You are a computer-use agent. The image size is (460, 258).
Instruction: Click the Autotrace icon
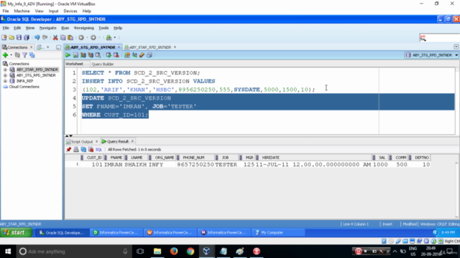pos(91,55)
